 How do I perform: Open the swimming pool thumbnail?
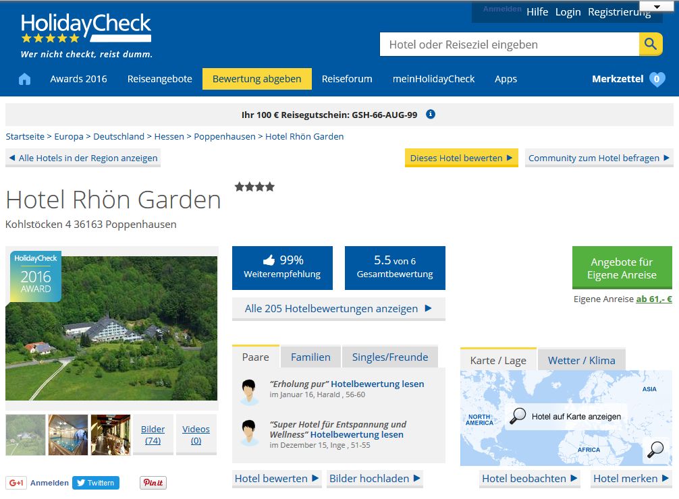click(68, 434)
